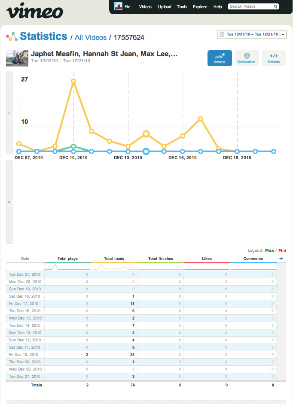293x404 pixels.
Task: Click the Dec 21 blue data point
Action: click(x=274, y=151)
